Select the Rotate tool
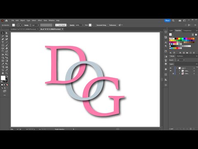 [3, 52]
